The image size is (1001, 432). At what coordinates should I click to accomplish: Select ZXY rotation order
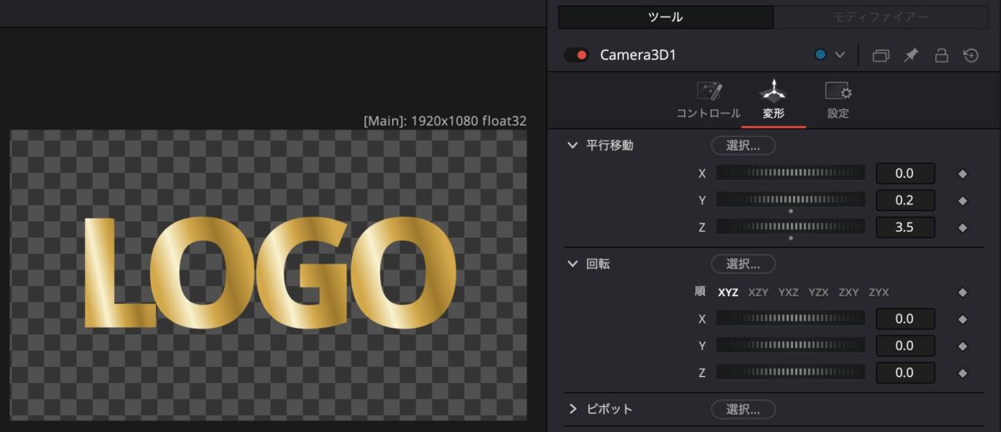(848, 293)
